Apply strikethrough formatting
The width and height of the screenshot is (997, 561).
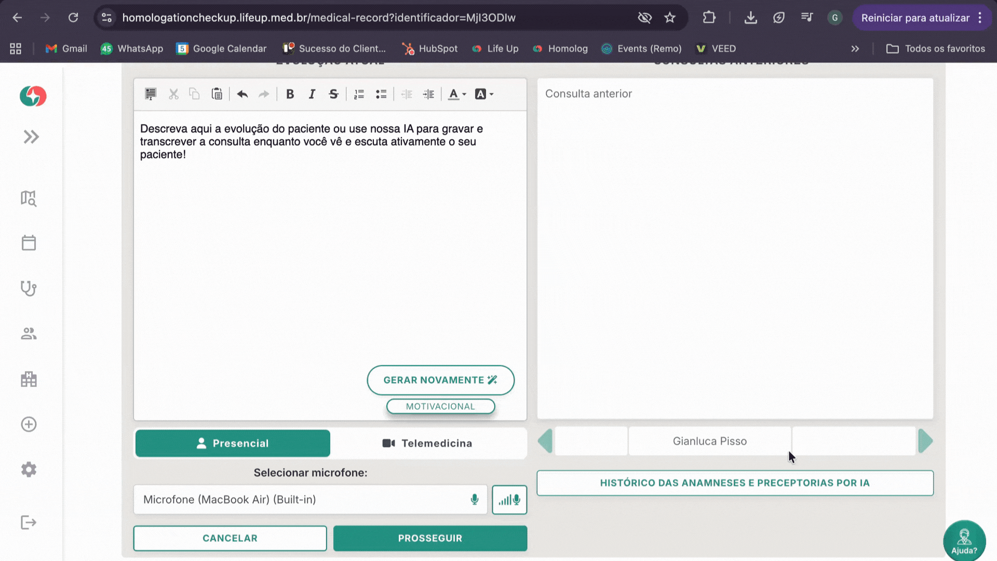(333, 94)
